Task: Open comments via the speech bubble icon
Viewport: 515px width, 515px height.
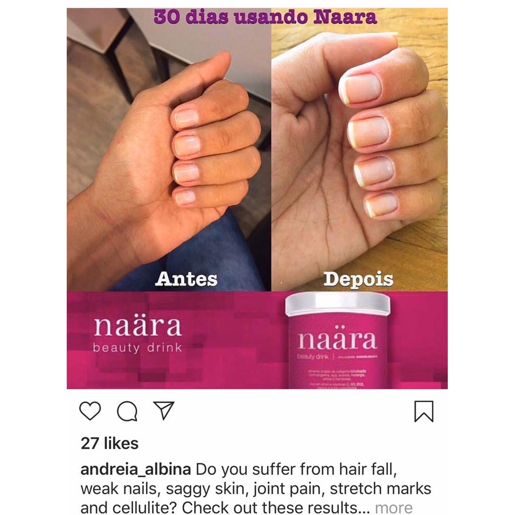Action: (127, 411)
